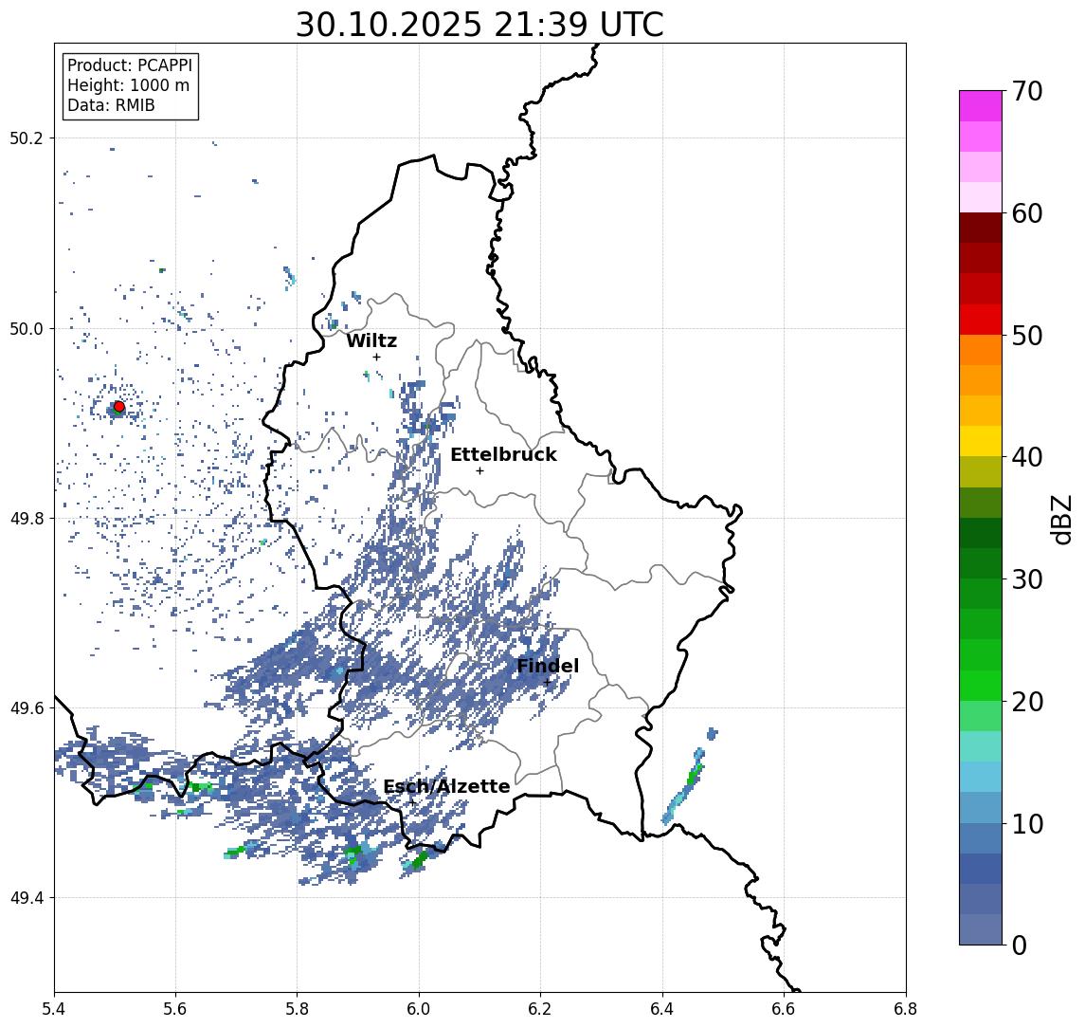Click the 50.2 latitude axis label

point(27,138)
